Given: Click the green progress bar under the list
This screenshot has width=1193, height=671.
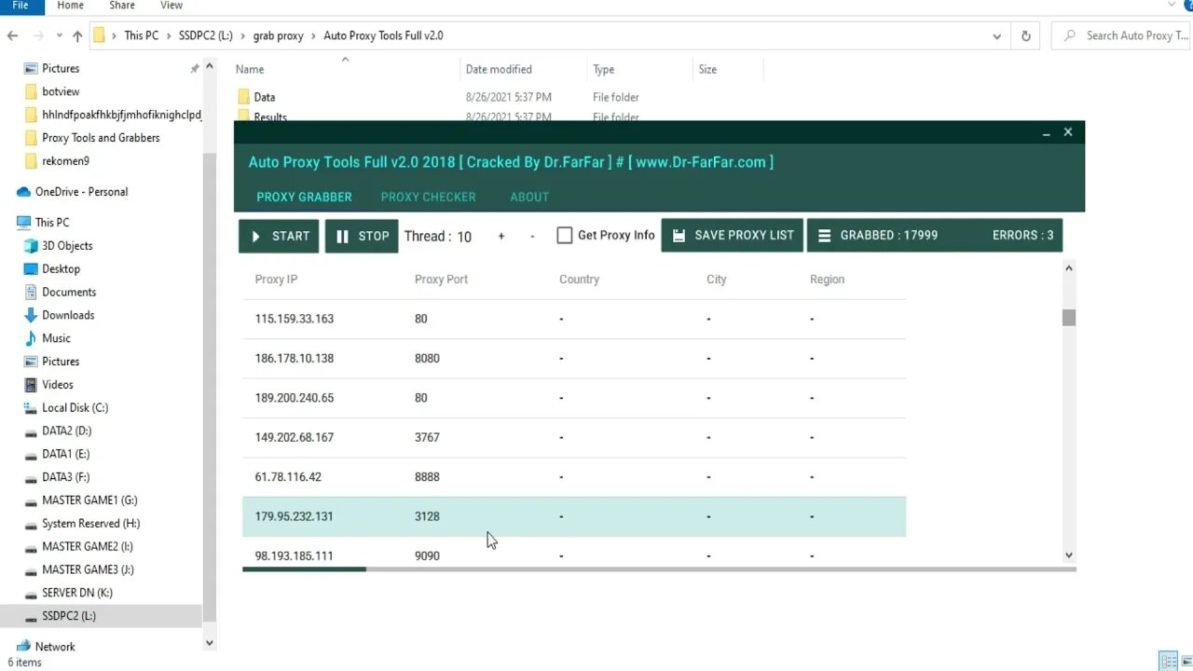Looking at the screenshot, I should (304, 568).
